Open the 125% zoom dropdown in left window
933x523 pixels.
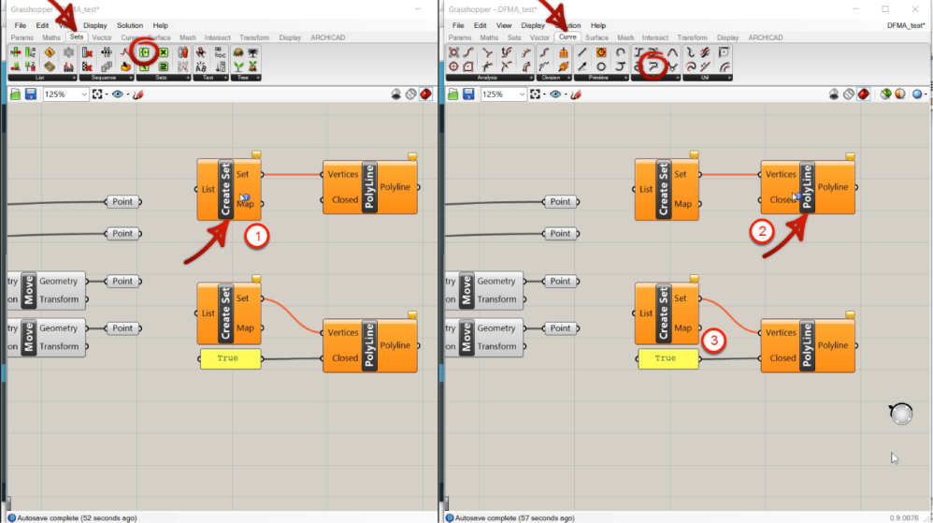point(83,94)
